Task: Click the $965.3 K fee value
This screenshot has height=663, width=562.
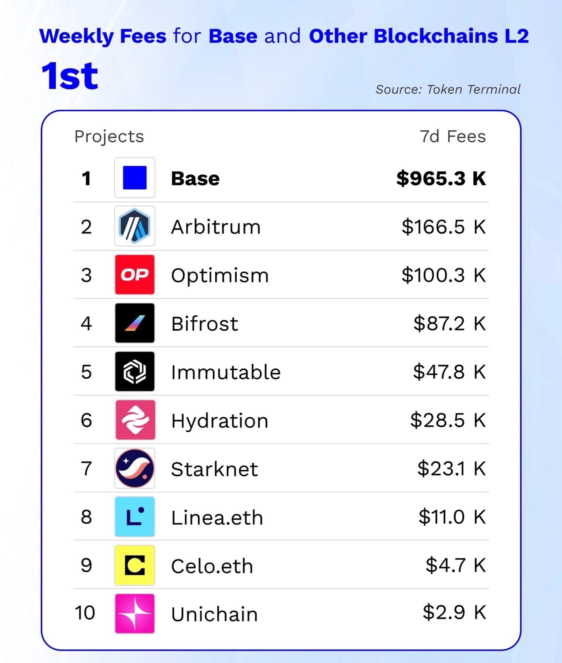Action: click(441, 178)
